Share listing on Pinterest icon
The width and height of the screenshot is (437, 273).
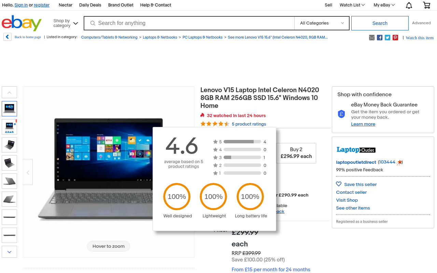point(395,38)
